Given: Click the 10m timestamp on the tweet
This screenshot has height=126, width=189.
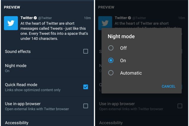Looking at the screenshot, I should coord(87,18).
